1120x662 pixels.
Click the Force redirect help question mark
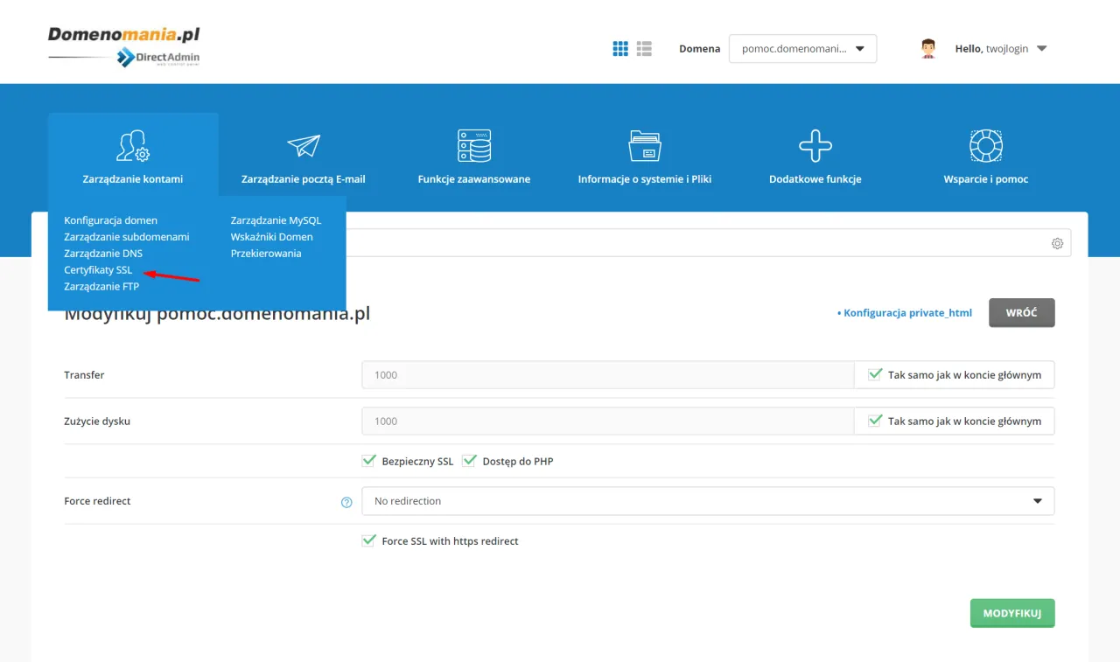(x=346, y=501)
